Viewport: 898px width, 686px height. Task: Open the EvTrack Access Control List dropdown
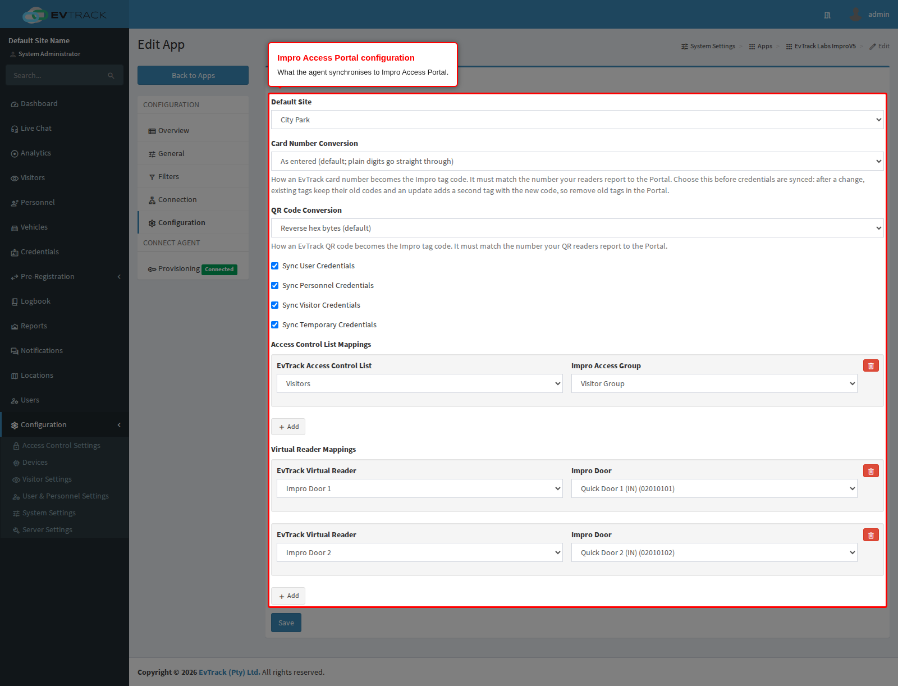(420, 383)
